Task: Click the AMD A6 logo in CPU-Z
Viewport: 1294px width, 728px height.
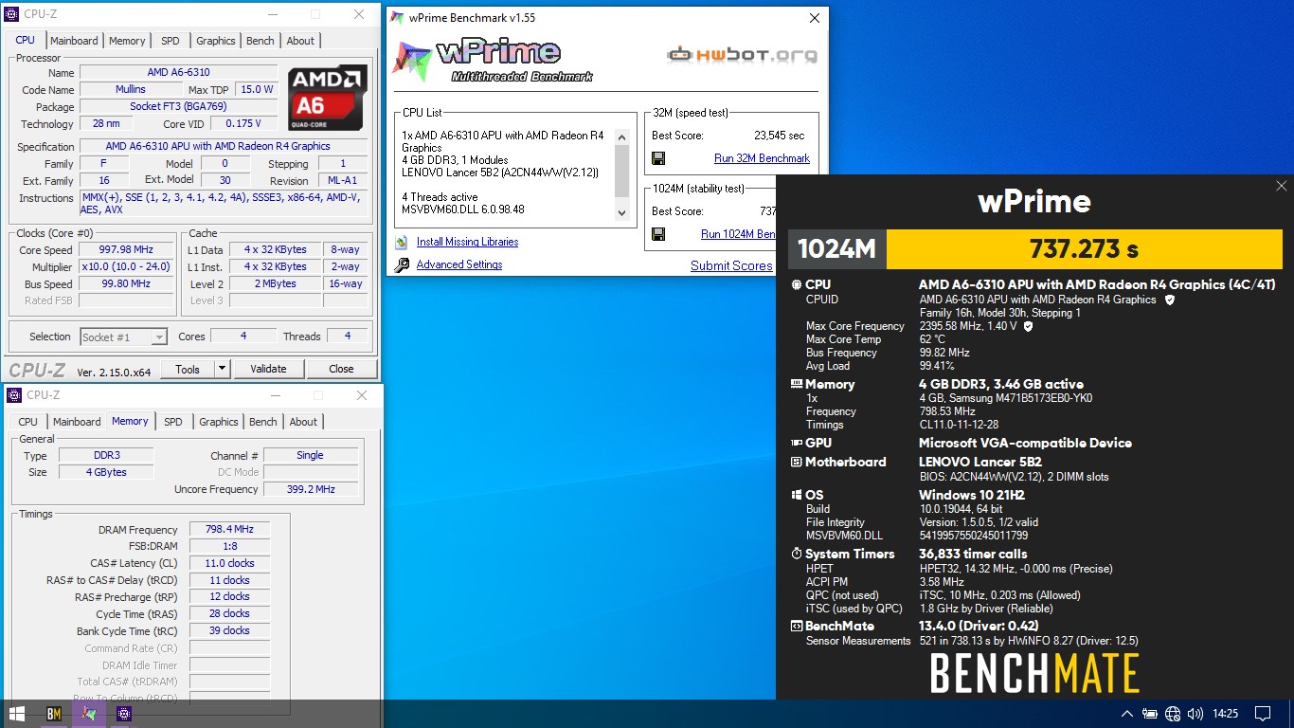Action: 328,98
